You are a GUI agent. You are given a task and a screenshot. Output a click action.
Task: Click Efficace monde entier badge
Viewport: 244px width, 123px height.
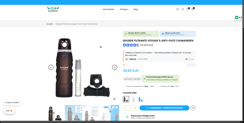pyautogui.click(x=178, y=34)
